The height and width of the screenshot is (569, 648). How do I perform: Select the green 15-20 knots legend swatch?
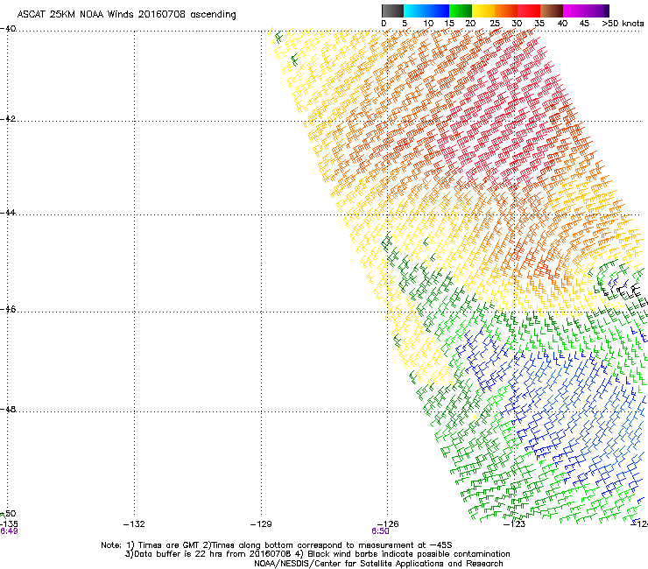click(x=461, y=11)
